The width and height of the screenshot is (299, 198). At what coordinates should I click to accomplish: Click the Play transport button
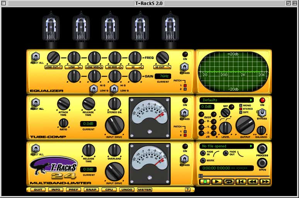(217, 182)
